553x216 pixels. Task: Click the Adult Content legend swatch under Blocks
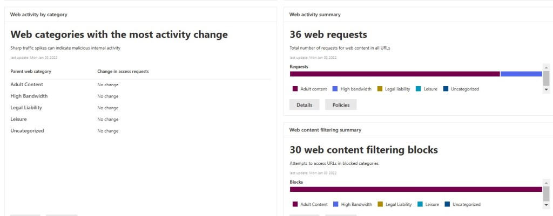(295, 204)
